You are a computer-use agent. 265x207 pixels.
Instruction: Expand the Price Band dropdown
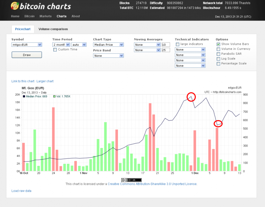tap(108, 56)
